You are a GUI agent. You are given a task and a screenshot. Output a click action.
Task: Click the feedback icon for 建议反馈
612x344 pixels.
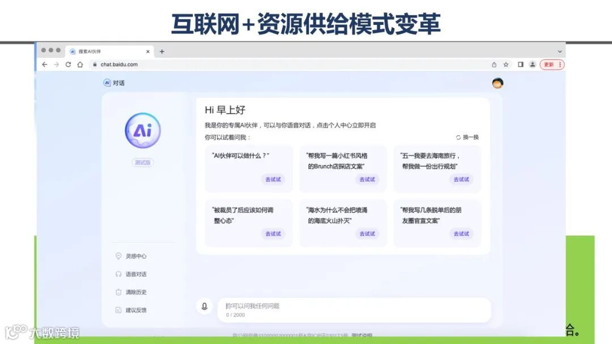click(118, 310)
